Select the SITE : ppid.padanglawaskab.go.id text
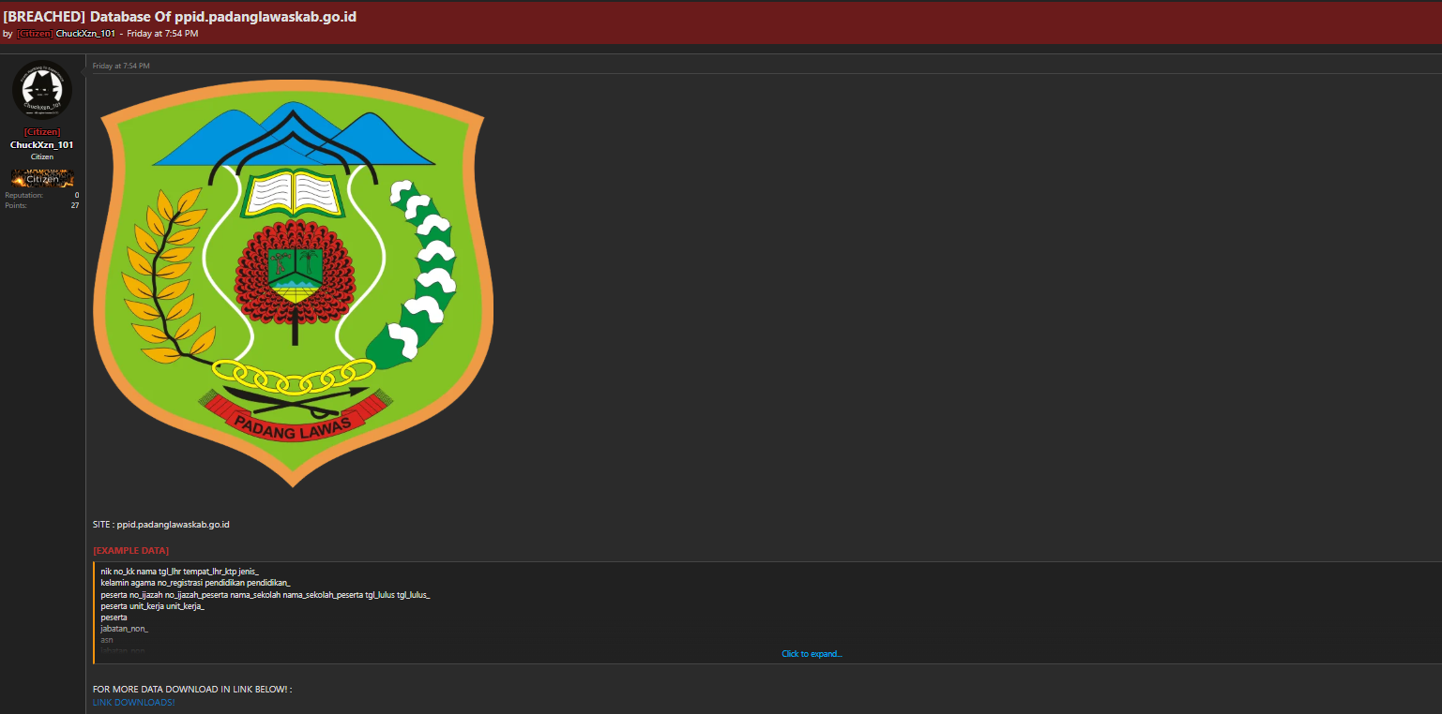 click(x=161, y=524)
